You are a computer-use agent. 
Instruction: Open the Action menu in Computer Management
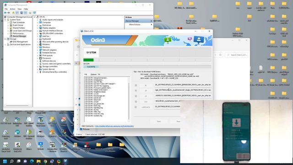pyautogui.click(x=12, y=9)
